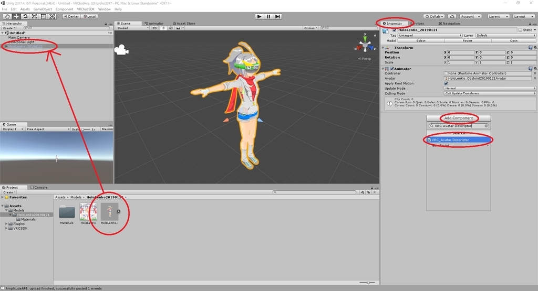
Task: Open the Tag dropdown showing Untagged
Action: click(430, 36)
